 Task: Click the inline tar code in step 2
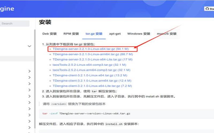pos(94,91)
